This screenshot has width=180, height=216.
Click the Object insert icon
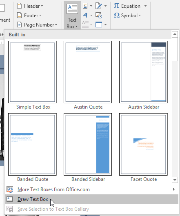pos(99,24)
